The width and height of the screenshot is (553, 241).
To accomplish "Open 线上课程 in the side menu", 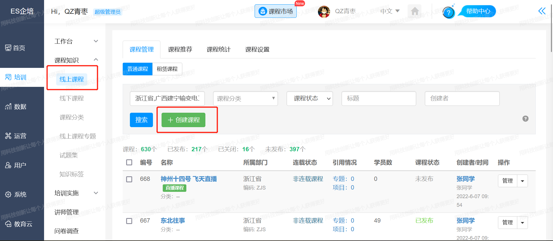I will pos(72,79).
